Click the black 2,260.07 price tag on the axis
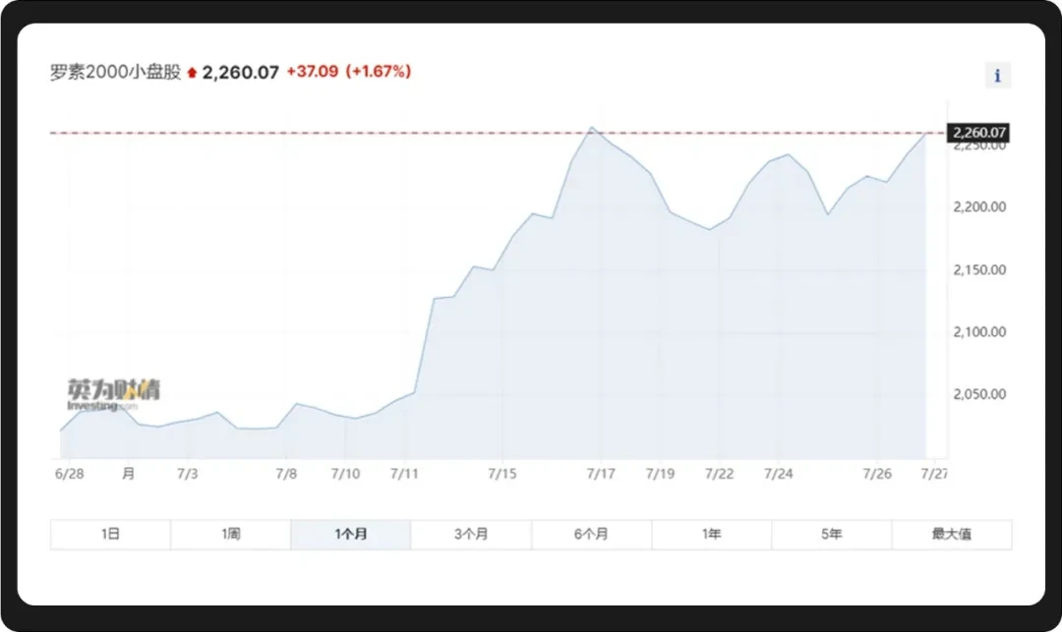The height and width of the screenshot is (632, 1062). pos(978,133)
